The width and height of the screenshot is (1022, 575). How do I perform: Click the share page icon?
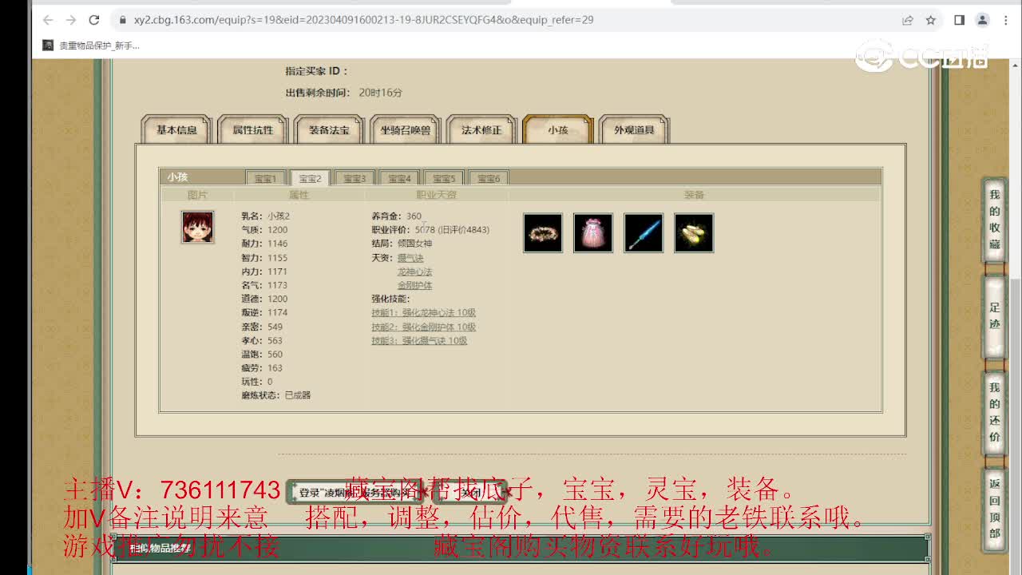[908, 20]
